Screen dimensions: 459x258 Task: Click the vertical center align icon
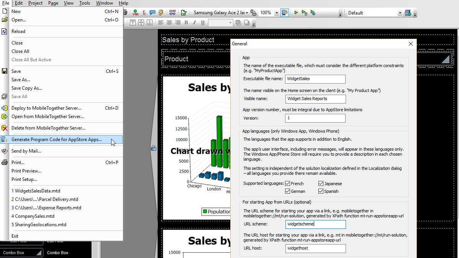[x=141, y=23]
